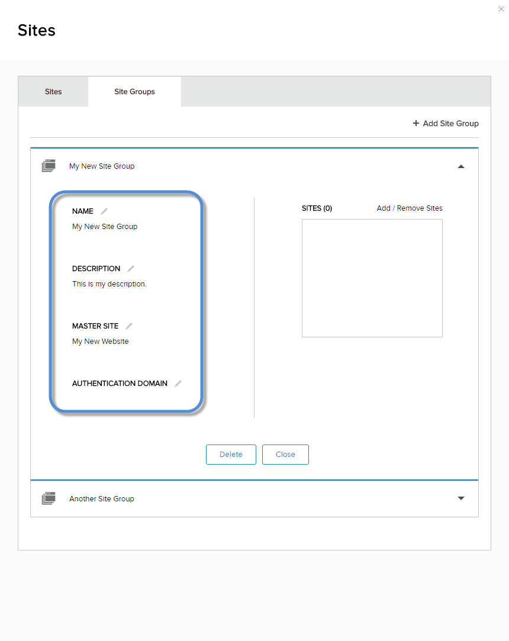The width and height of the screenshot is (509, 641).
Task: Click the MASTER SITE label
Action: tap(95, 326)
